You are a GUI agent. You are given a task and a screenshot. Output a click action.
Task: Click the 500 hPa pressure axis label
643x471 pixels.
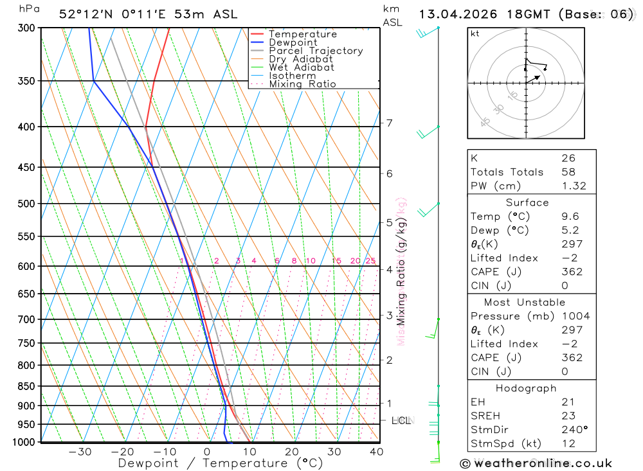26,204
